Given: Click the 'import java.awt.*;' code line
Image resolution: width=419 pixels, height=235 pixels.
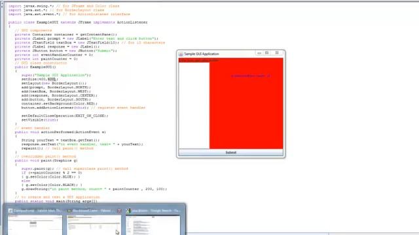Looking at the screenshot, I should point(56,10).
